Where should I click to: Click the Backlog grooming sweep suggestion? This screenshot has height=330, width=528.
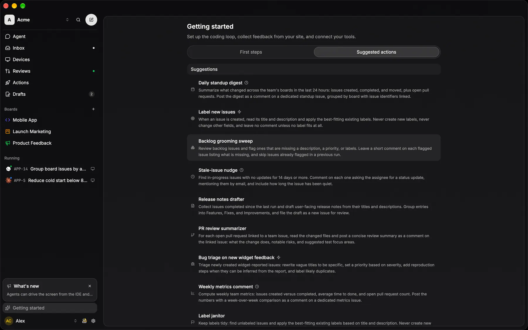click(314, 148)
